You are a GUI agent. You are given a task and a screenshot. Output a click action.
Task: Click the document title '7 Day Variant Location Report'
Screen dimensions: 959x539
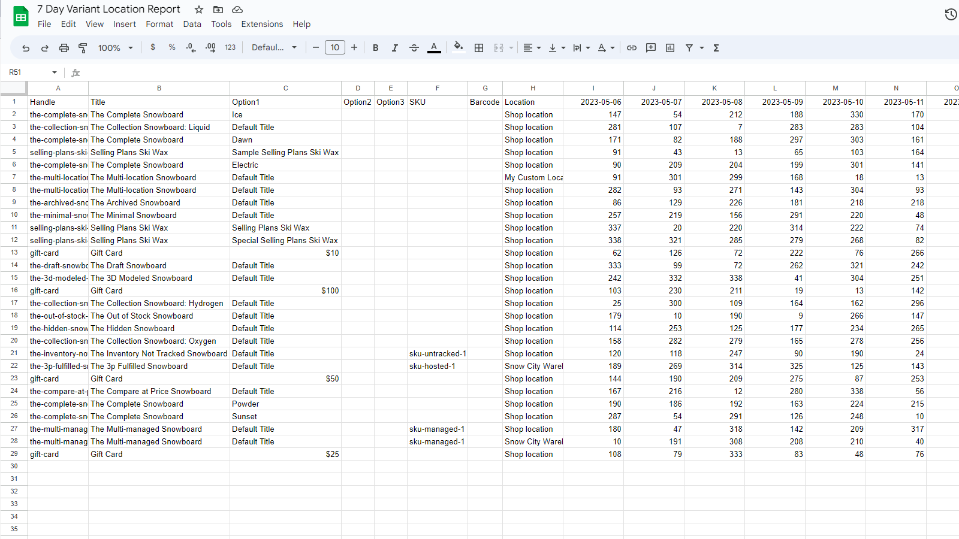pyautogui.click(x=108, y=9)
